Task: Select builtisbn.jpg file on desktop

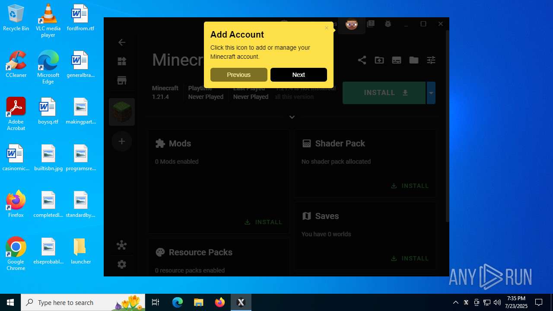Action: (x=48, y=158)
